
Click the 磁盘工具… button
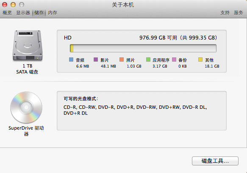coord(215,161)
